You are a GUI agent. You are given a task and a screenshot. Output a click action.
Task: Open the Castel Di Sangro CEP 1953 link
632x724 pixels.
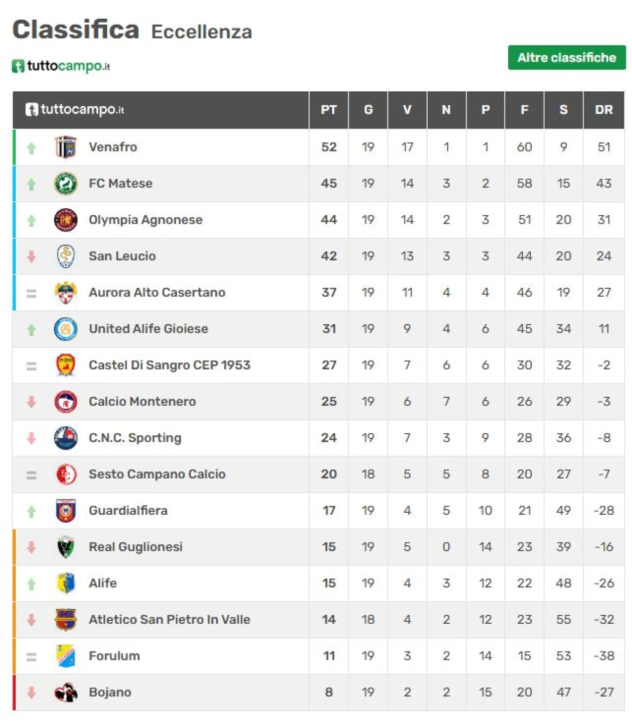[169, 365]
